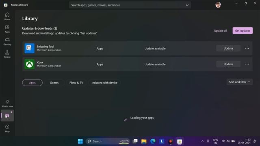Viewport: 260px width, 146px height.
Task: Click the battery icon in system tray
Action: (233, 141)
